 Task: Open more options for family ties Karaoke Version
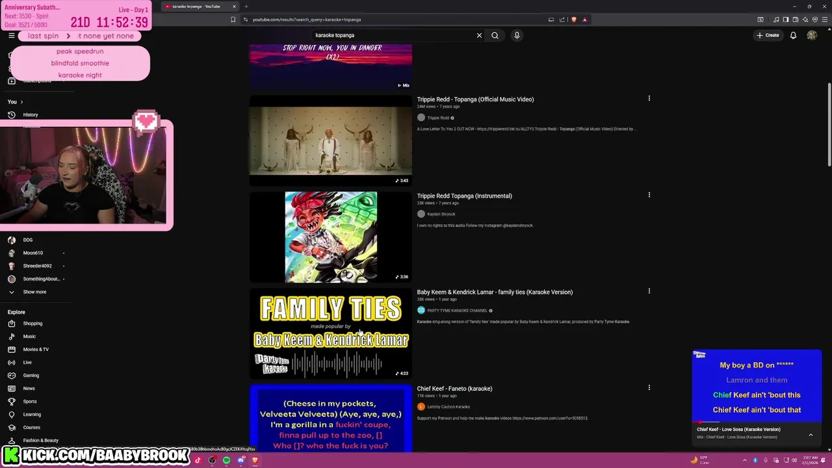coord(649,291)
